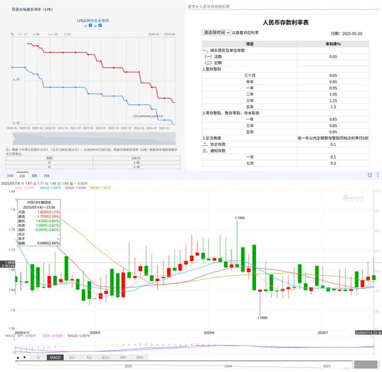The width and height of the screenshot is (382, 372).
Task: Click the 人民币存贷款利率 breadcrumb link
Action: tap(214, 7)
